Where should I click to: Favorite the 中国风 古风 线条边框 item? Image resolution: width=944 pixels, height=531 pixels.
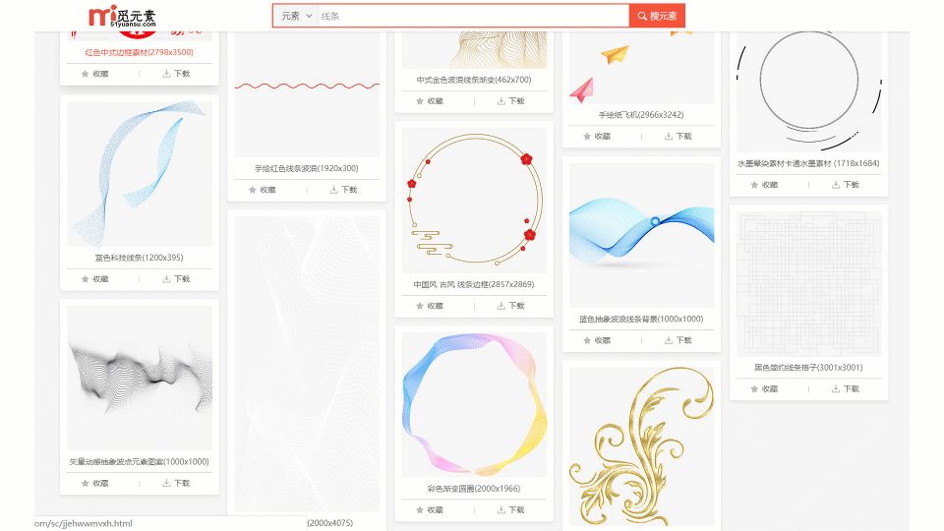(420, 306)
